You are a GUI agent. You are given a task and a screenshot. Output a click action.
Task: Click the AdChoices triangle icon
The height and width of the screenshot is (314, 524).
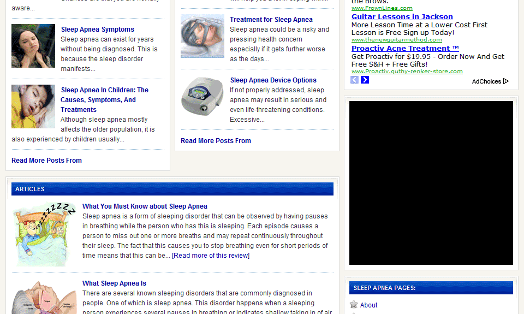click(505, 81)
